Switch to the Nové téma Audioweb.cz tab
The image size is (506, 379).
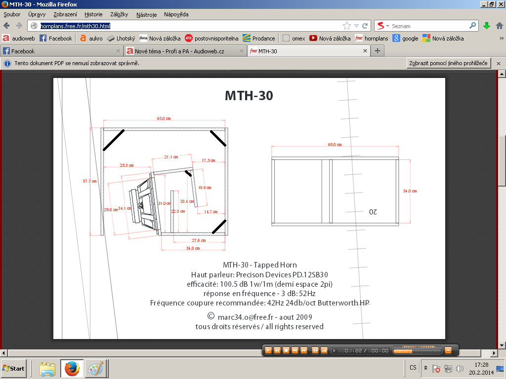pyautogui.click(x=185, y=51)
